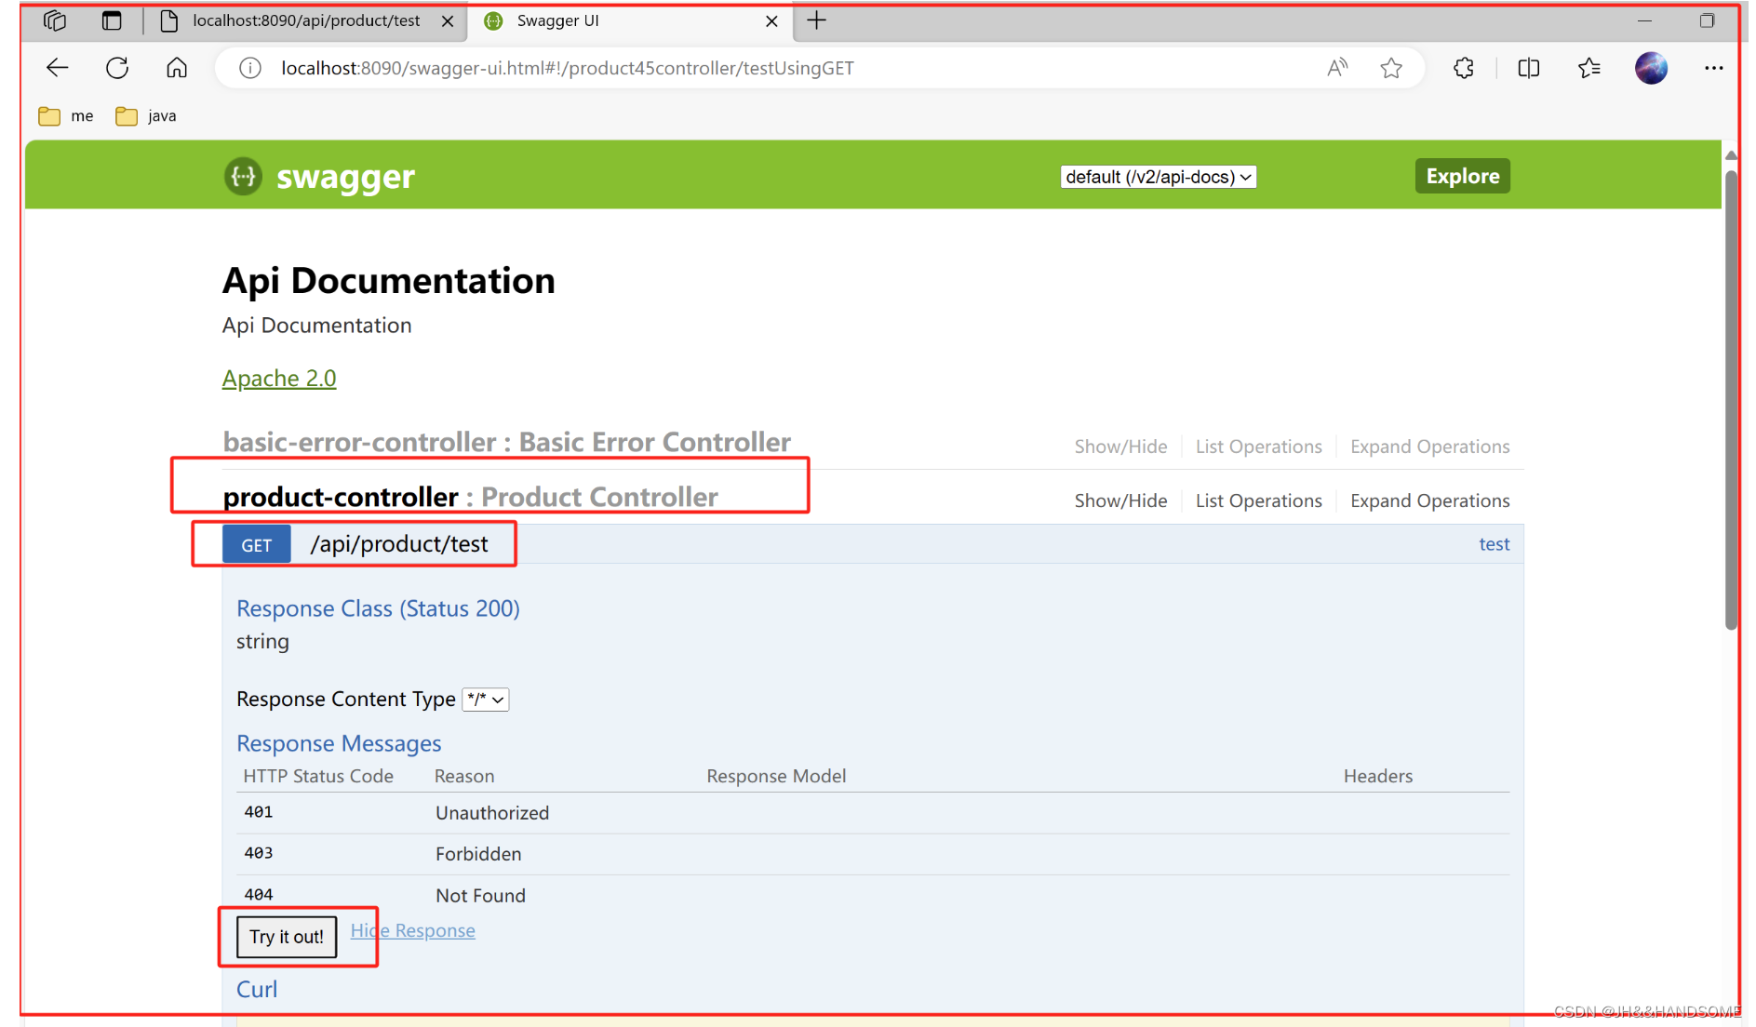Toggle split screen view
This screenshot has height=1027, width=1756.
[1528, 68]
